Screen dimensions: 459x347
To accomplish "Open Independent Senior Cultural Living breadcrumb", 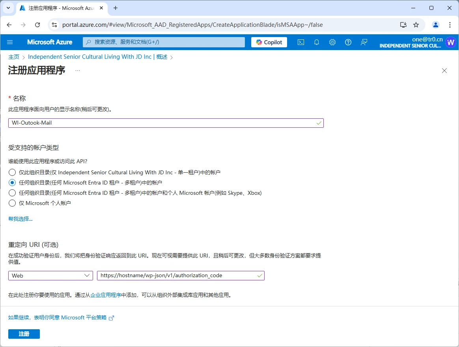I will [x=98, y=57].
